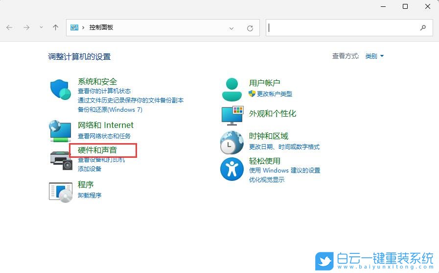Open 查看设备和打印机 link
Viewport: 439px width, 273px height.
(101, 160)
